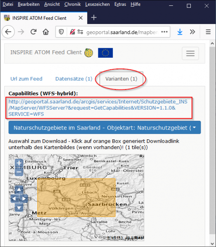
Task: Open the Ansicht menu
Action: [52, 4]
